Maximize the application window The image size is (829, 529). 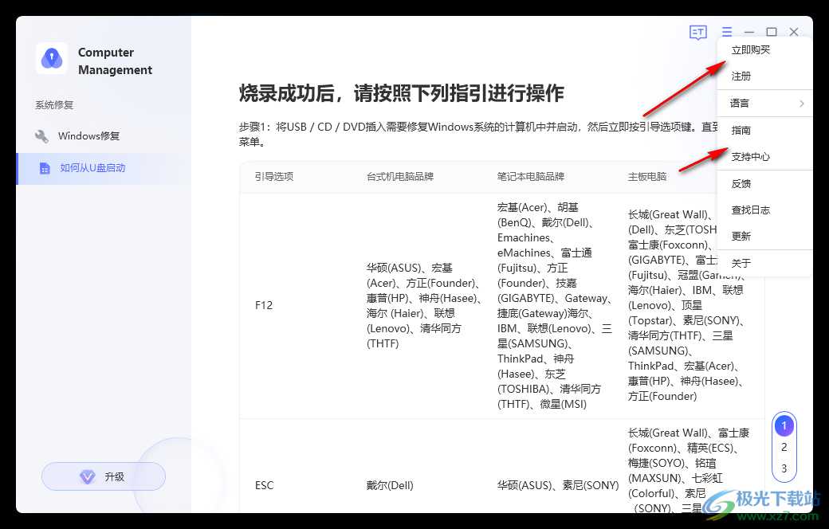[x=772, y=32]
